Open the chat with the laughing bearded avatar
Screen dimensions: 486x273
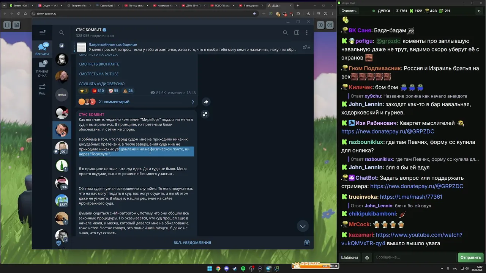[62, 77]
